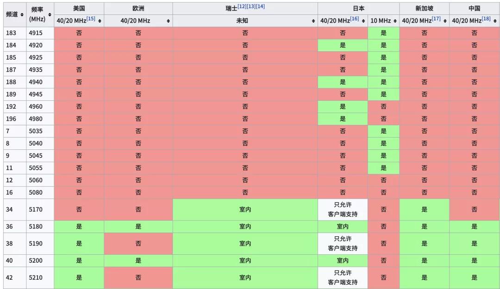Viewport: 500px width, 289px height.
Task: Sort the table by 美国 40/20 MHz column
Action: (99, 21)
